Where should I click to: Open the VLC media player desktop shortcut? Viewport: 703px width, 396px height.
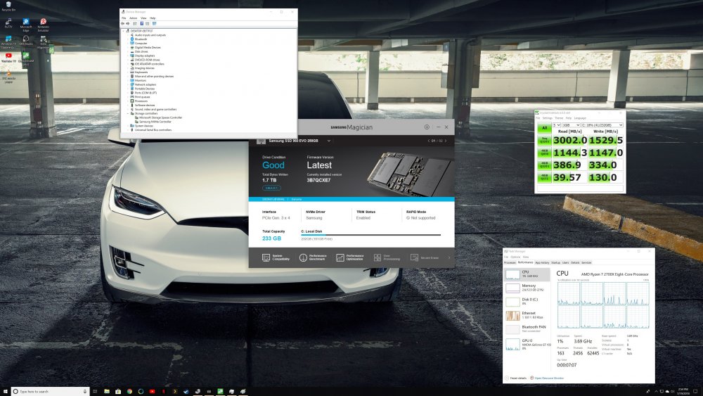pyautogui.click(x=8, y=76)
